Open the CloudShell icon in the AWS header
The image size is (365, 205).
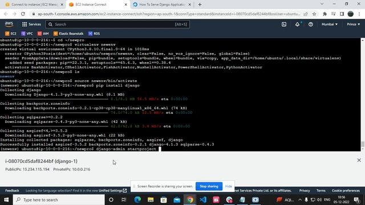pos(284,24)
